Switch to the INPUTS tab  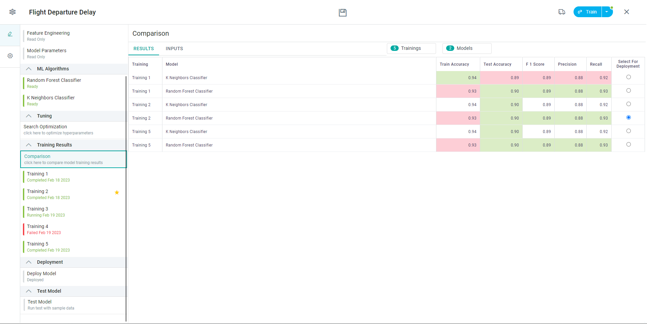pos(174,48)
